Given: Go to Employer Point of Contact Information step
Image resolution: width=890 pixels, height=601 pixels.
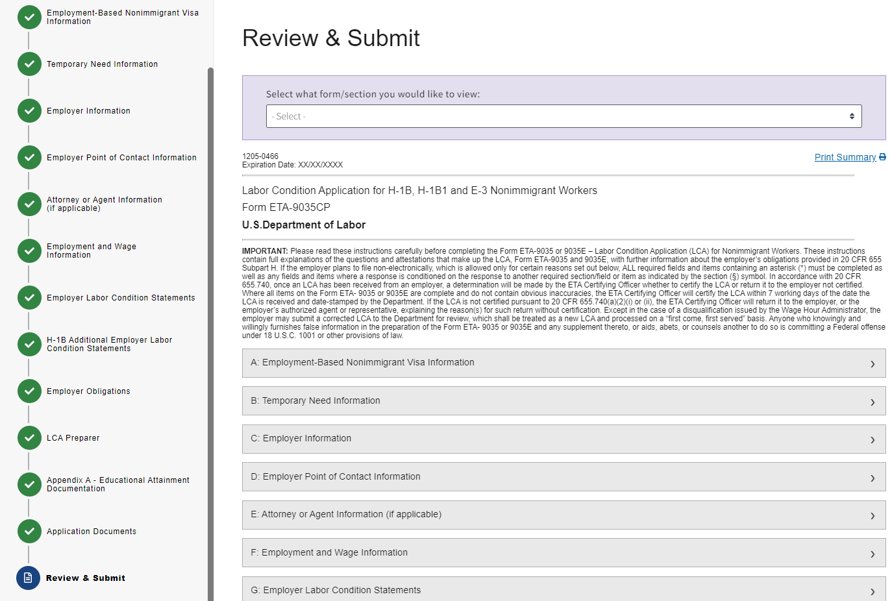Looking at the screenshot, I should tap(121, 158).
